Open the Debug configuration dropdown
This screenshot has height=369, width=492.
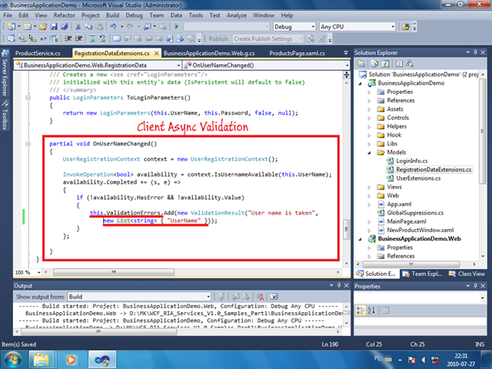click(313, 27)
